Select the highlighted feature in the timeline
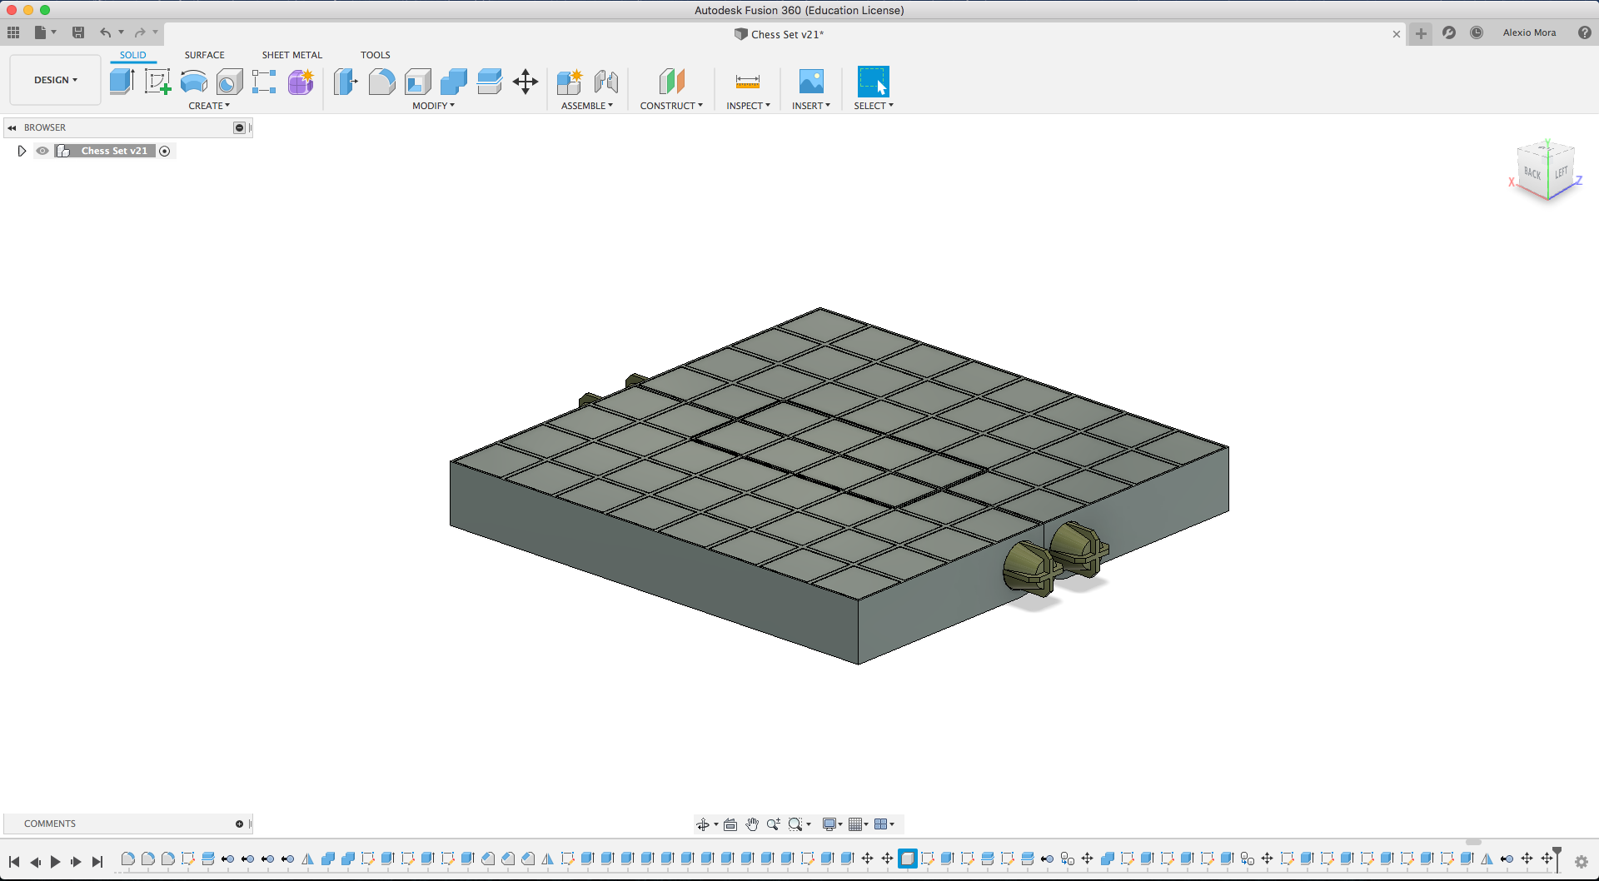1599x881 pixels. tap(908, 859)
